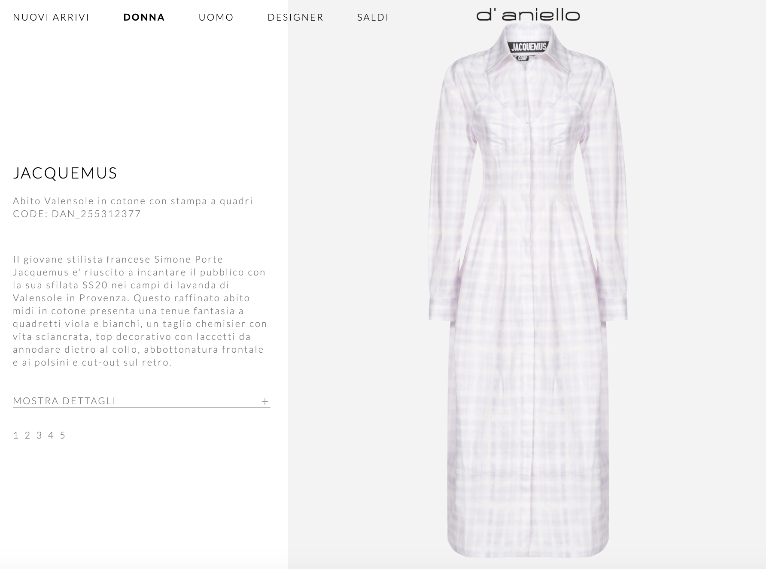Show product image number 1
Viewport: 766px width, 569px height.
(16, 435)
